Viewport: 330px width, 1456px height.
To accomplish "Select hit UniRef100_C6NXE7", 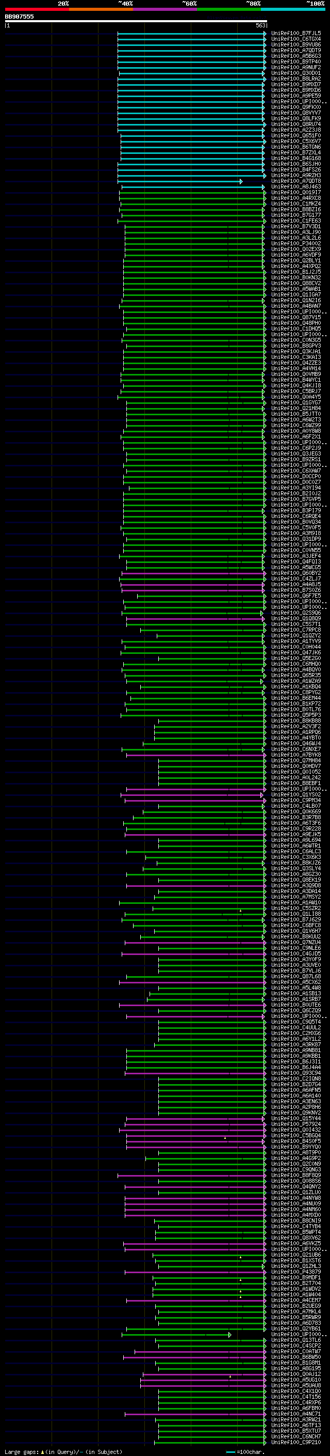I will [296, 749].
